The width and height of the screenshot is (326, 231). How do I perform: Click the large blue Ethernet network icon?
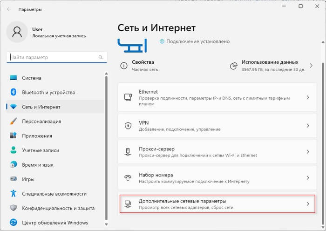click(132, 45)
